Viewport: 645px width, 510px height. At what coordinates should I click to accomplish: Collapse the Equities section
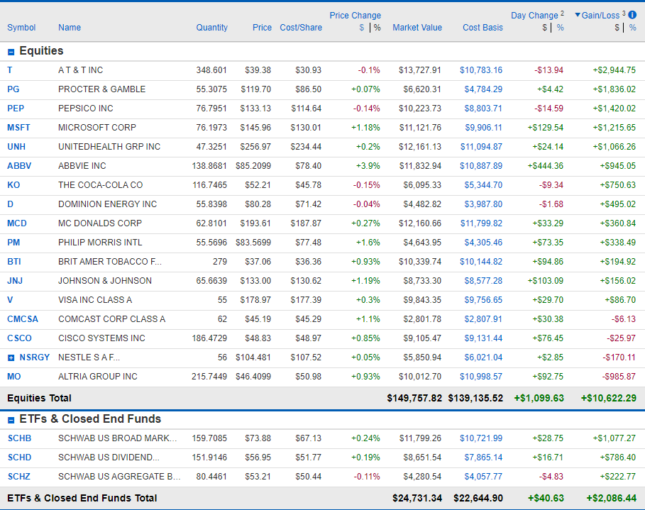click(x=11, y=52)
